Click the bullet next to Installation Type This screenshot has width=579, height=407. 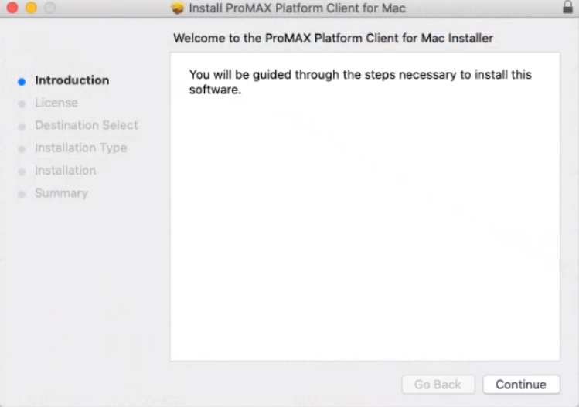pyautogui.click(x=22, y=149)
